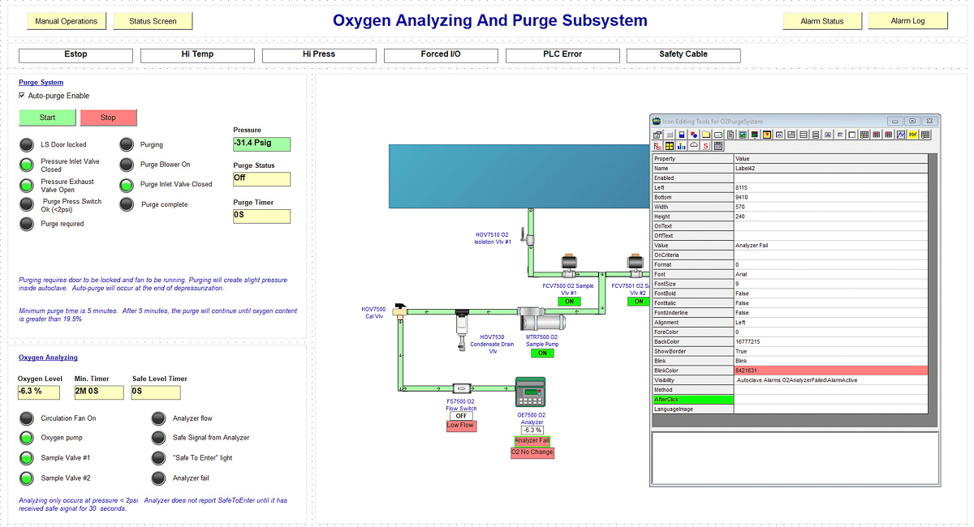
Task: Click the red BlinkColor value cell
Action: 830,371
